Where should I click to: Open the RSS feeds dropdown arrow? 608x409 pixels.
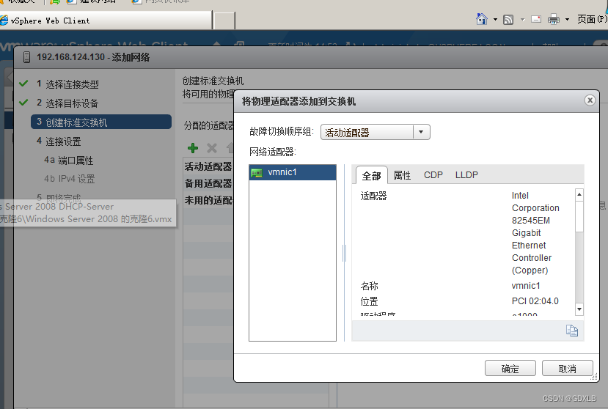(522, 19)
